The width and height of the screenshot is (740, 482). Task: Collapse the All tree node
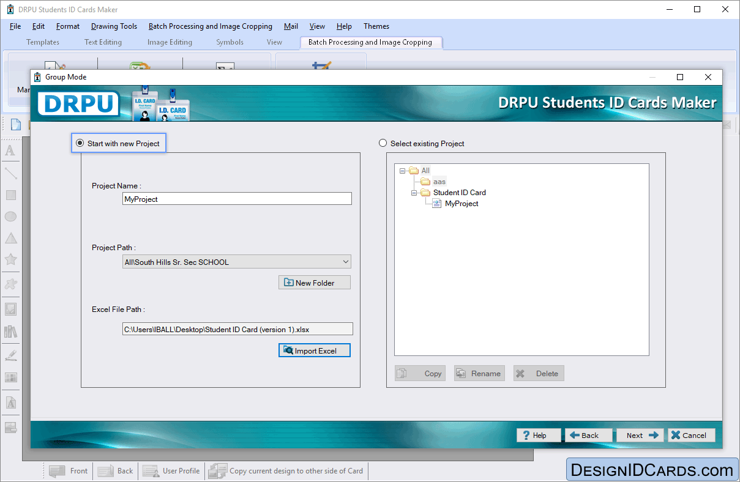pos(402,171)
